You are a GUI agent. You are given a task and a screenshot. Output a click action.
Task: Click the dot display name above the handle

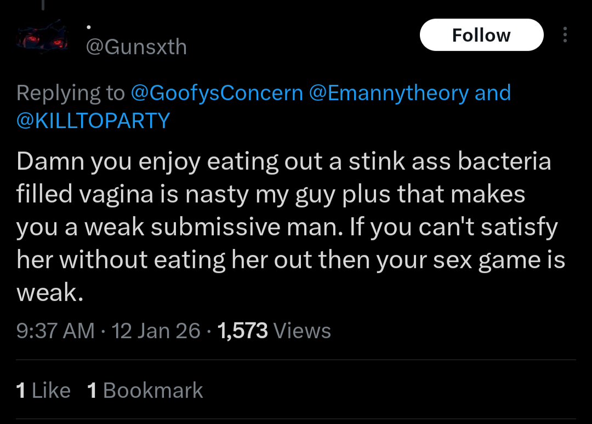(x=89, y=27)
